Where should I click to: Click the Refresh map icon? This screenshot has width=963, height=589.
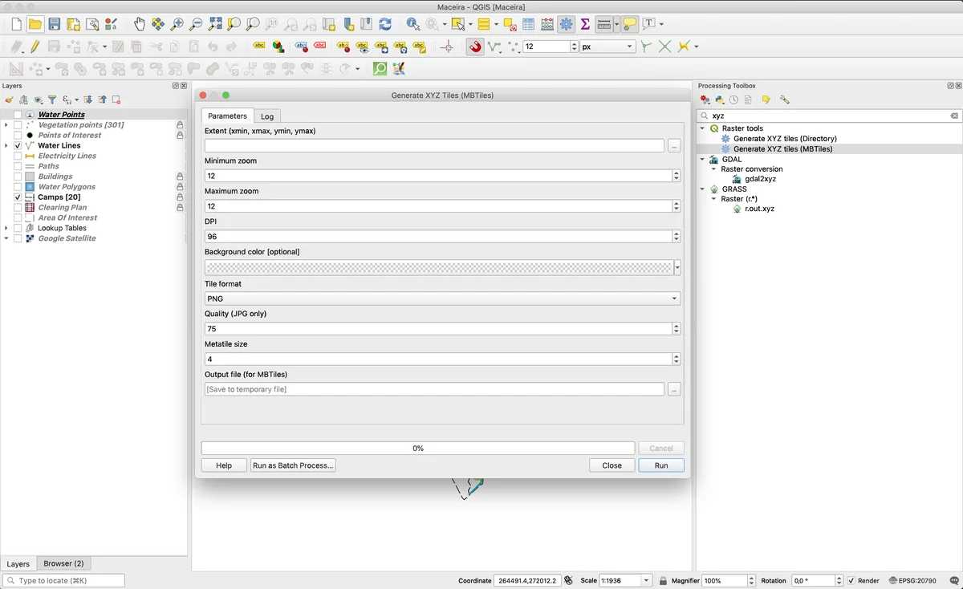pyautogui.click(x=385, y=24)
